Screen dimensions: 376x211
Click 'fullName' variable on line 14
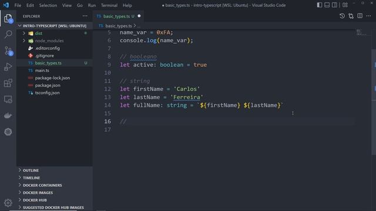click(x=146, y=105)
